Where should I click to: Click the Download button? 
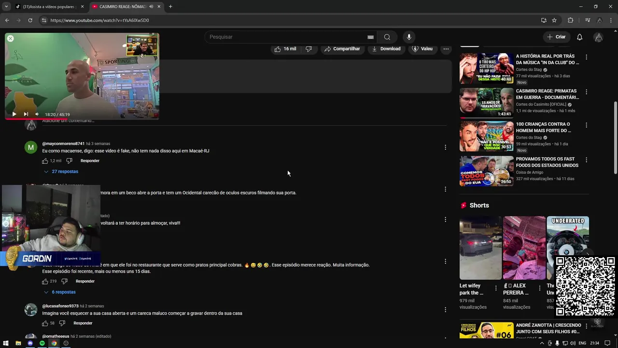click(386, 49)
